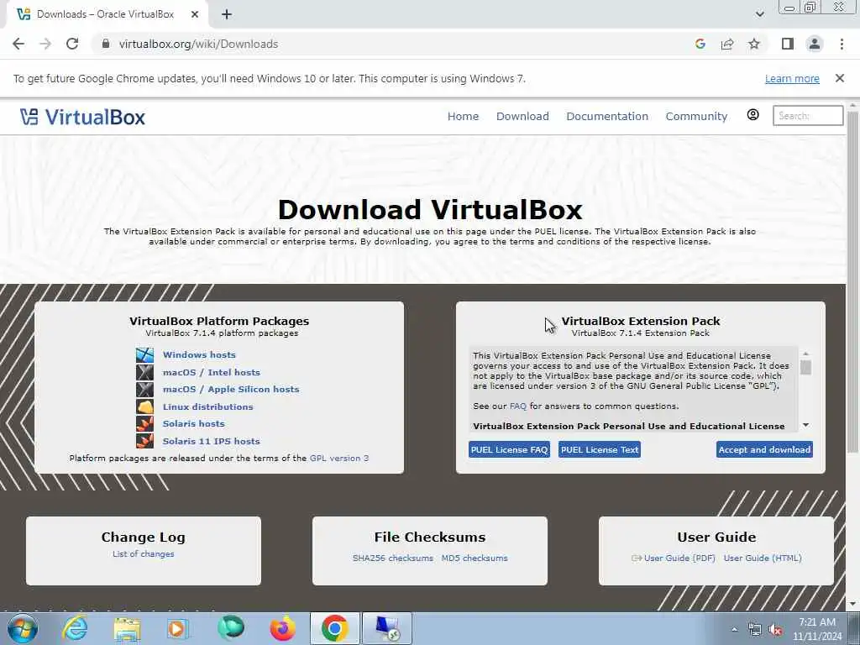
Task: Open a new tab with the plus button
Action: point(227,15)
